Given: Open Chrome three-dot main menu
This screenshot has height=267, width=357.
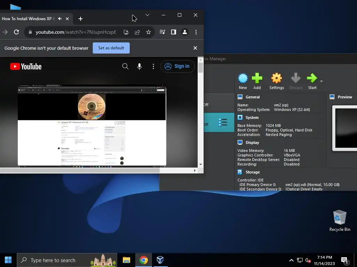Looking at the screenshot, I should pos(196,32).
